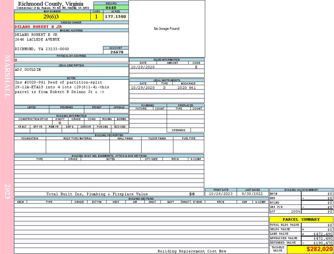The height and width of the screenshot is (254, 334).
Task: Click the card number 1 box
Action: [x=97, y=17]
